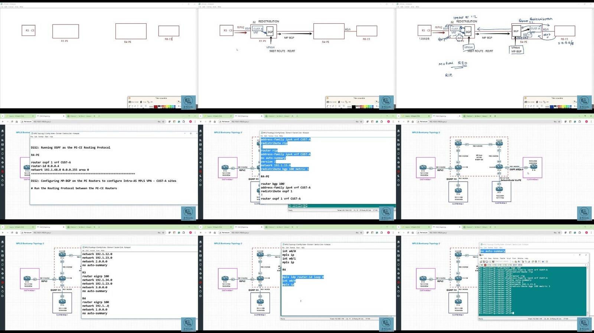Click handwritten 'RIP.' text in Mutual RED drawing
594x333 pixels.
click(449, 75)
